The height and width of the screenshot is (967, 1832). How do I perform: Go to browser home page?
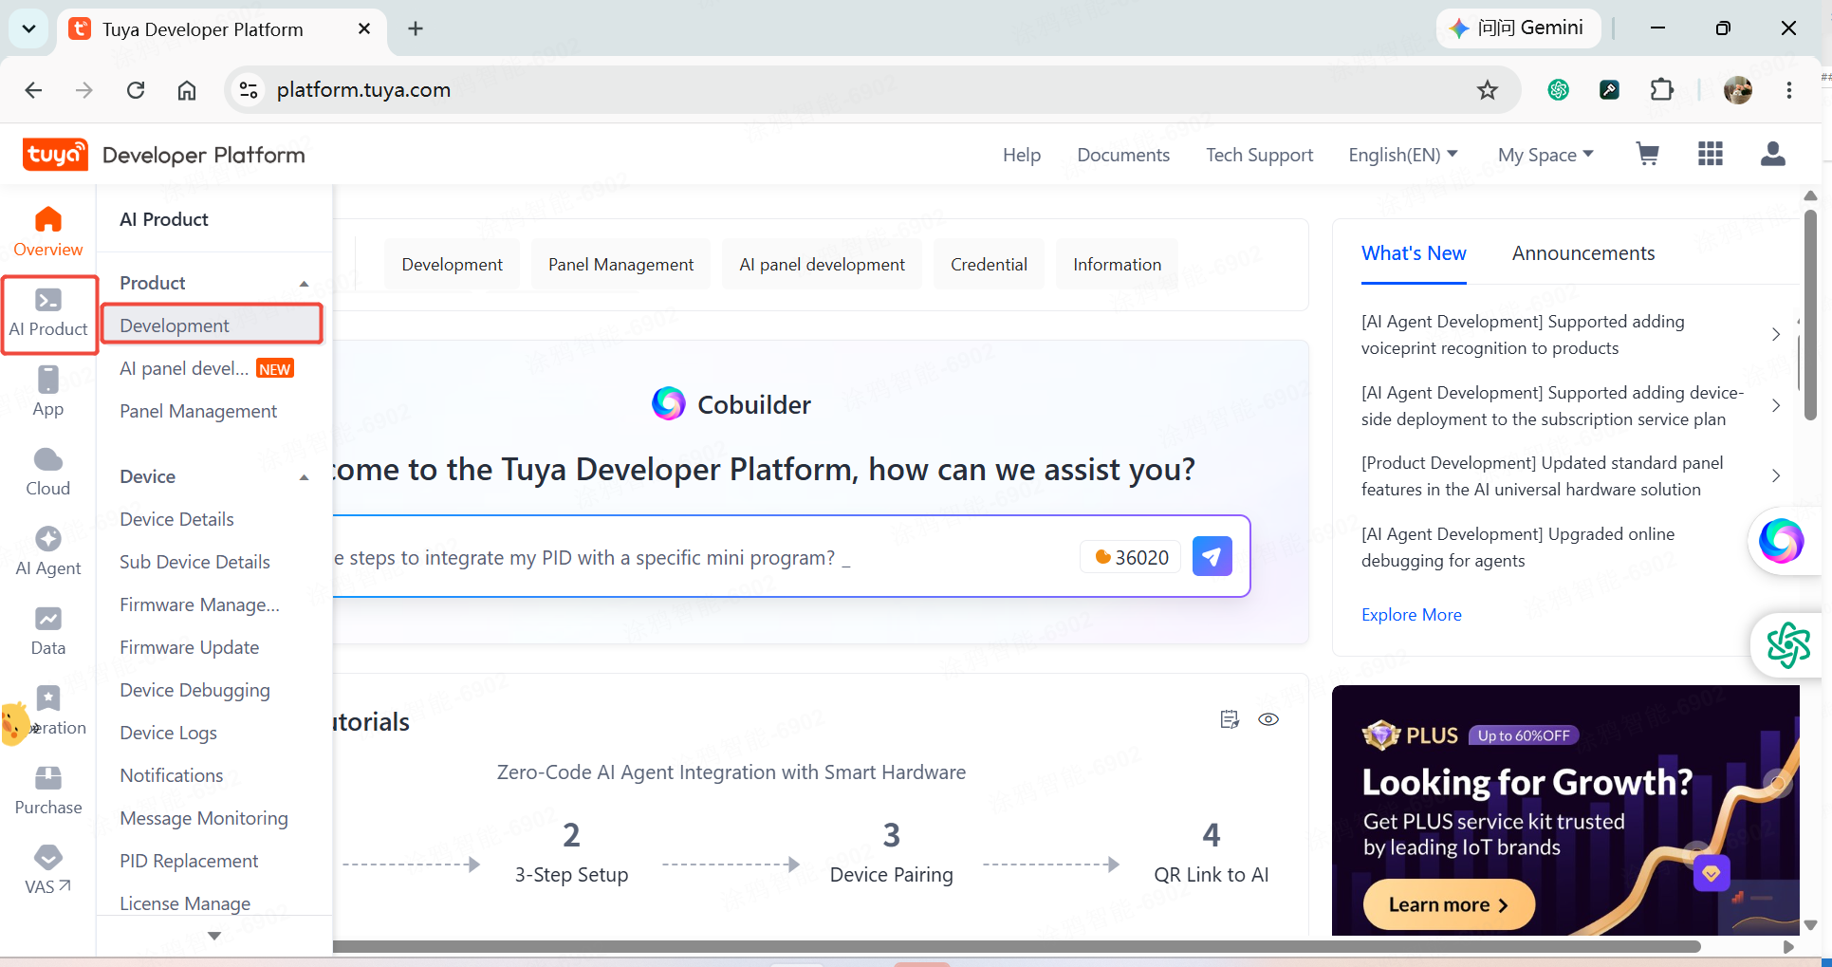[187, 90]
